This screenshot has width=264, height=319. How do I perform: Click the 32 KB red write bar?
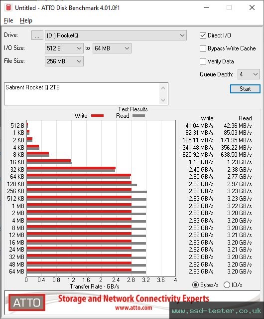tap(71, 168)
